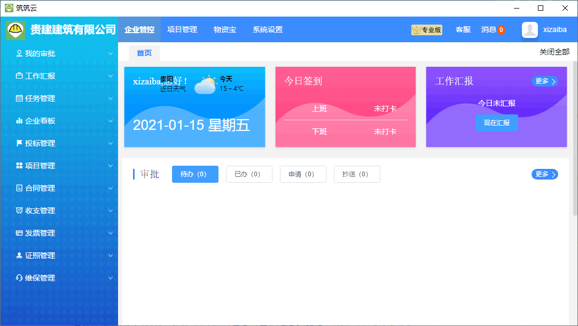Click the 上班 未打卡 row
Screen dimensions: 578x326
pos(346,109)
